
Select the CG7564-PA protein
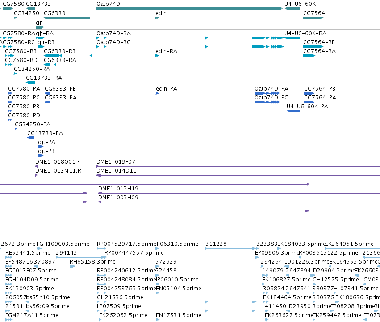tap(309, 102)
